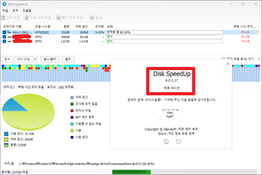Open the 개인 정보 보호 정책 link

pyautogui.click(x=181, y=134)
